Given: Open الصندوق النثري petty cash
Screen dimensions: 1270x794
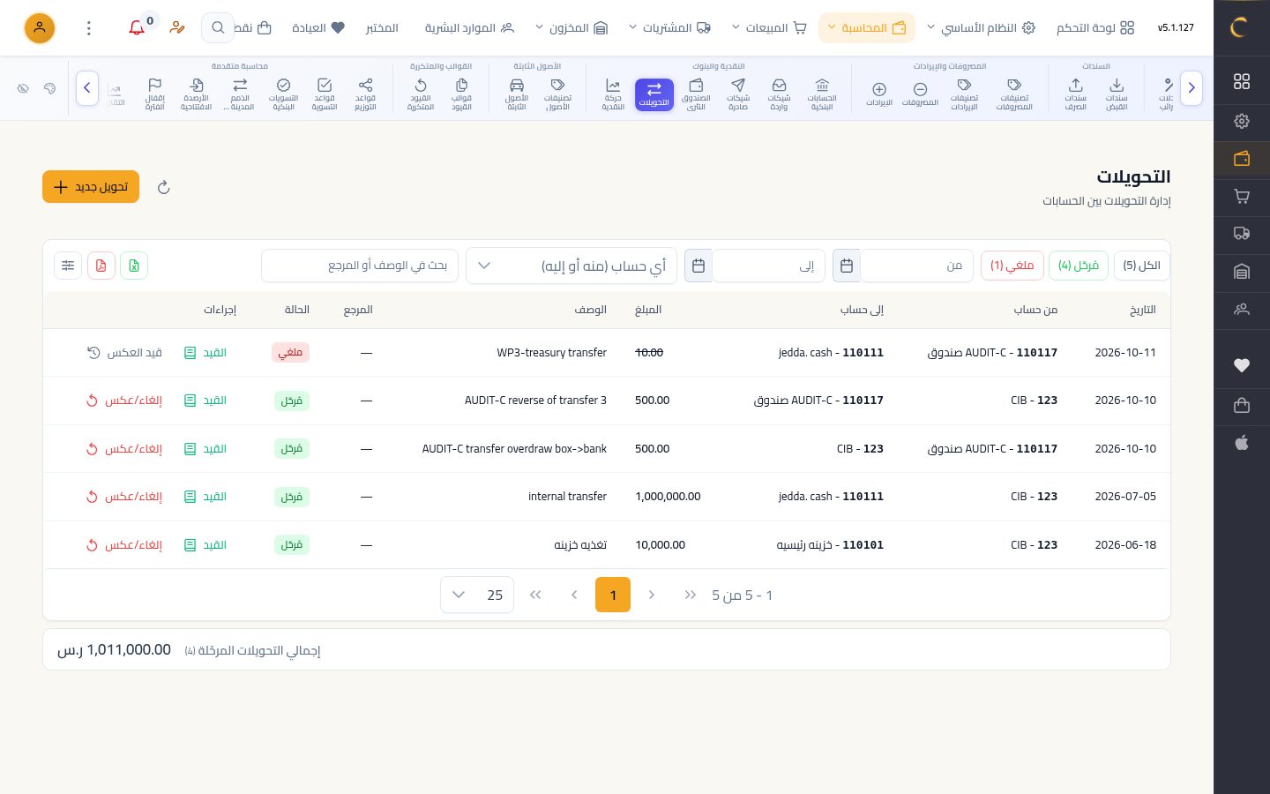Looking at the screenshot, I should point(696,94).
